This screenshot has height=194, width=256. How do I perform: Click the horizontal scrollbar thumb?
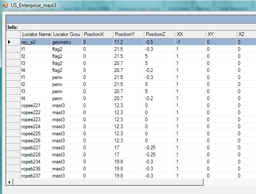[108, 182]
